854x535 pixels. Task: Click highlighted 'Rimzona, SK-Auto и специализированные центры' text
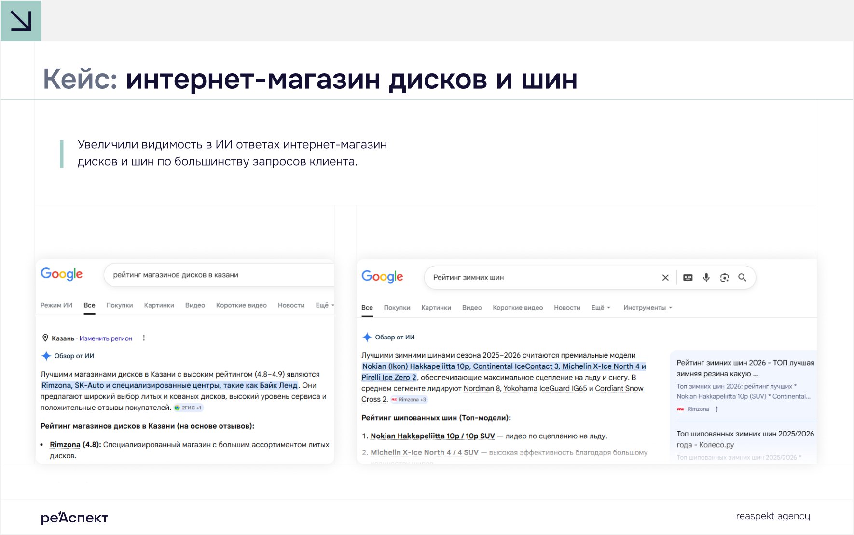coord(169,385)
